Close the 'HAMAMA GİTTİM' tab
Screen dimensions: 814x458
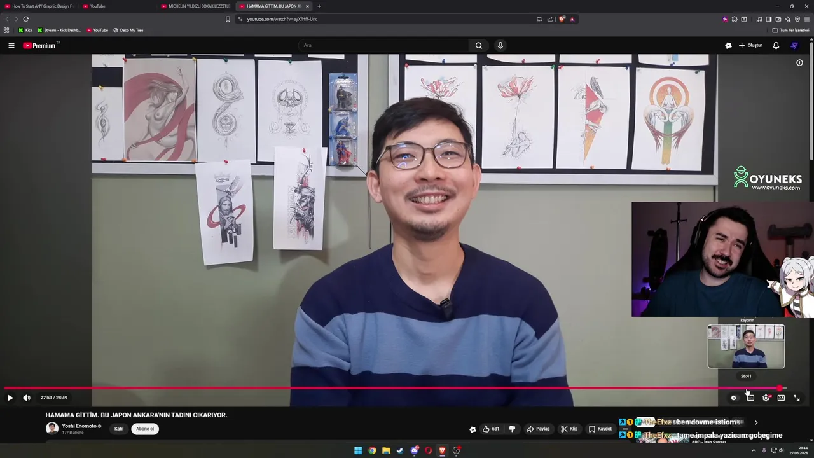[307, 6]
